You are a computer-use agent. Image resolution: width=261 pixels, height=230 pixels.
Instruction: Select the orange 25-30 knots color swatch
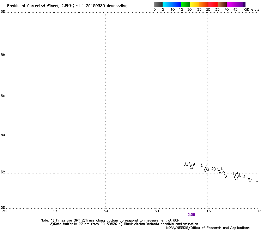tap(204, 4)
